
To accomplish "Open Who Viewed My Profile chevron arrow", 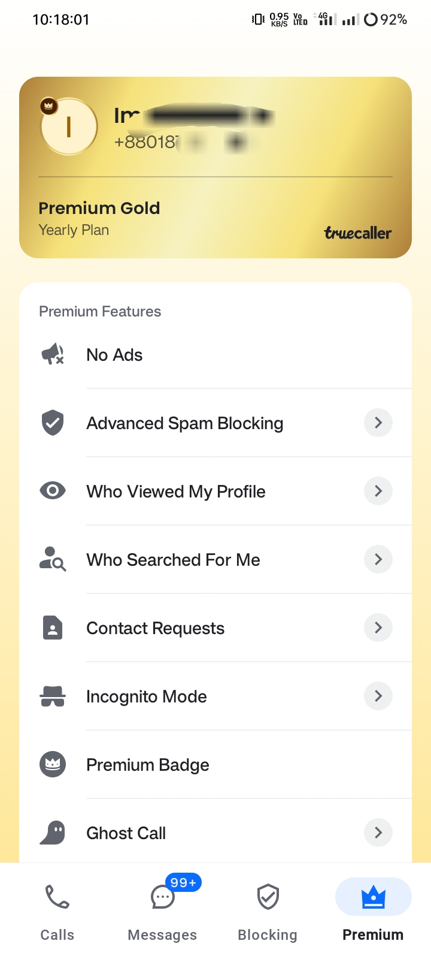I will (x=378, y=491).
